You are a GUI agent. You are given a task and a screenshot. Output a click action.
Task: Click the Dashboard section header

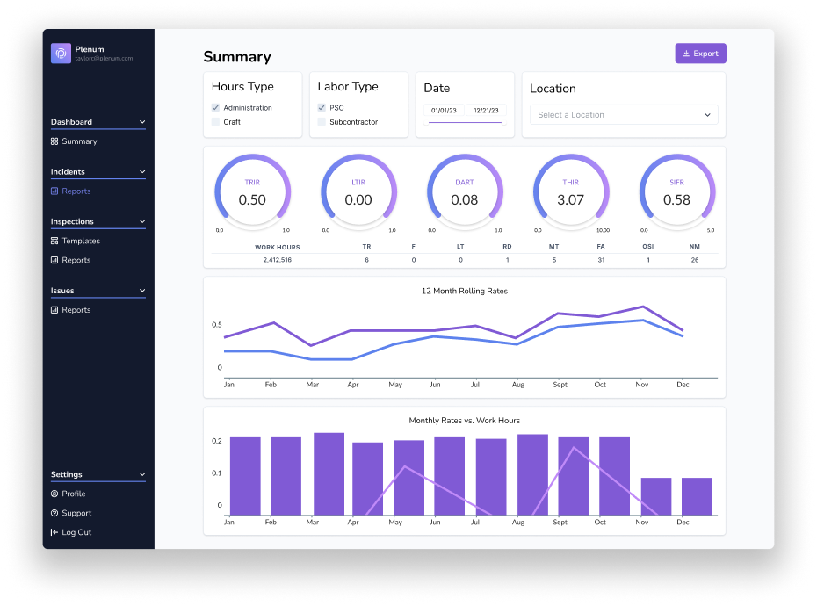[x=98, y=122]
